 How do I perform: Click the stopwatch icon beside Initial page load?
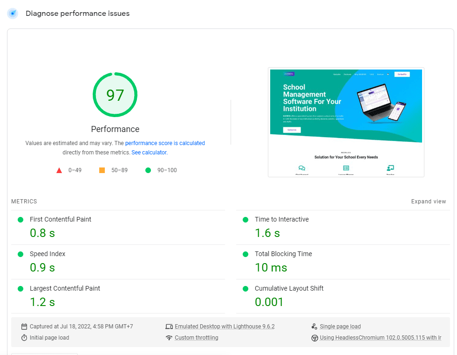click(x=24, y=338)
